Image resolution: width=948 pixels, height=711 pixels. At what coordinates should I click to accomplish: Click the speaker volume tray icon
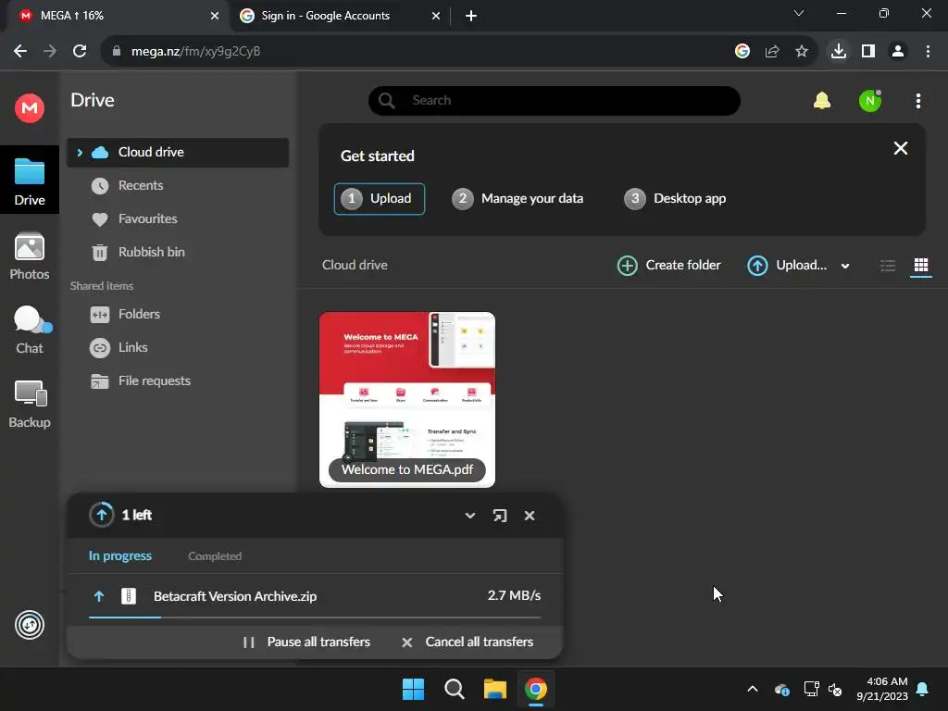pyautogui.click(x=835, y=689)
